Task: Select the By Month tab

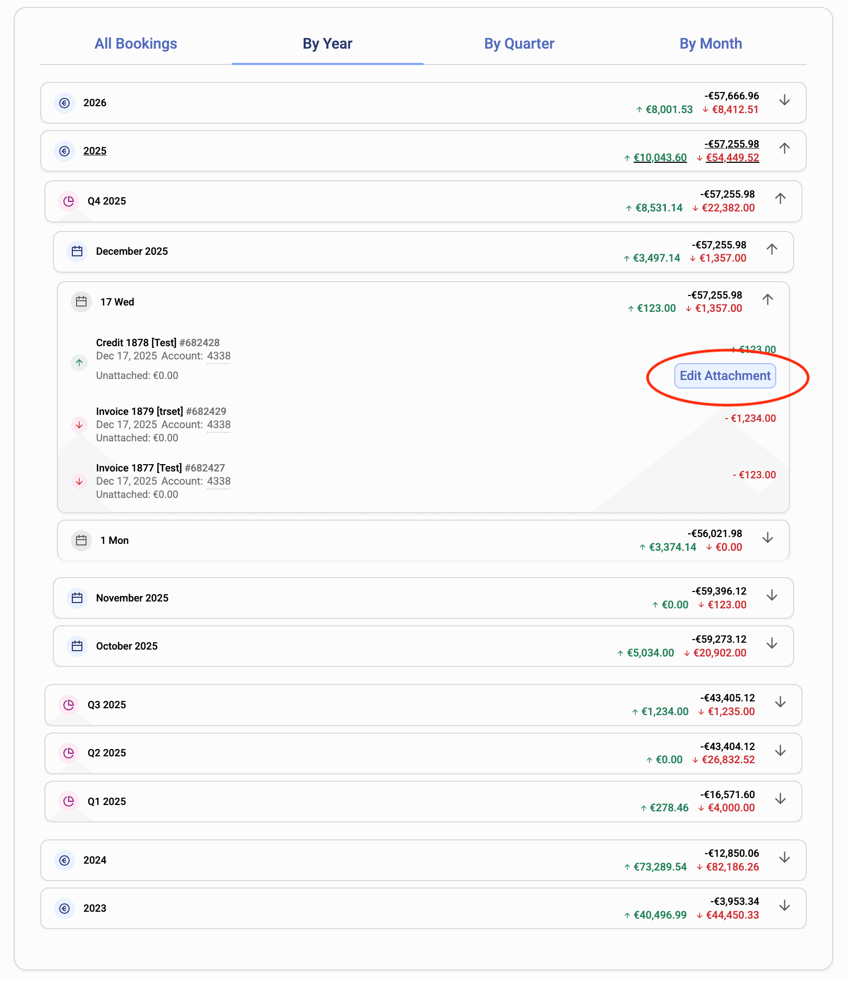Action: (710, 44)
